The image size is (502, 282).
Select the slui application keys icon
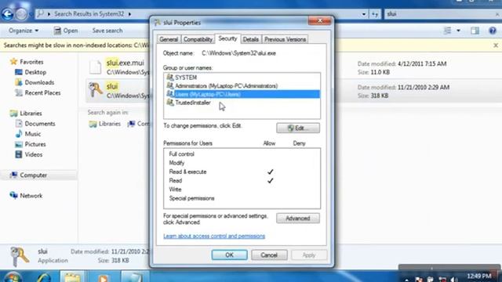click(96, 90)
